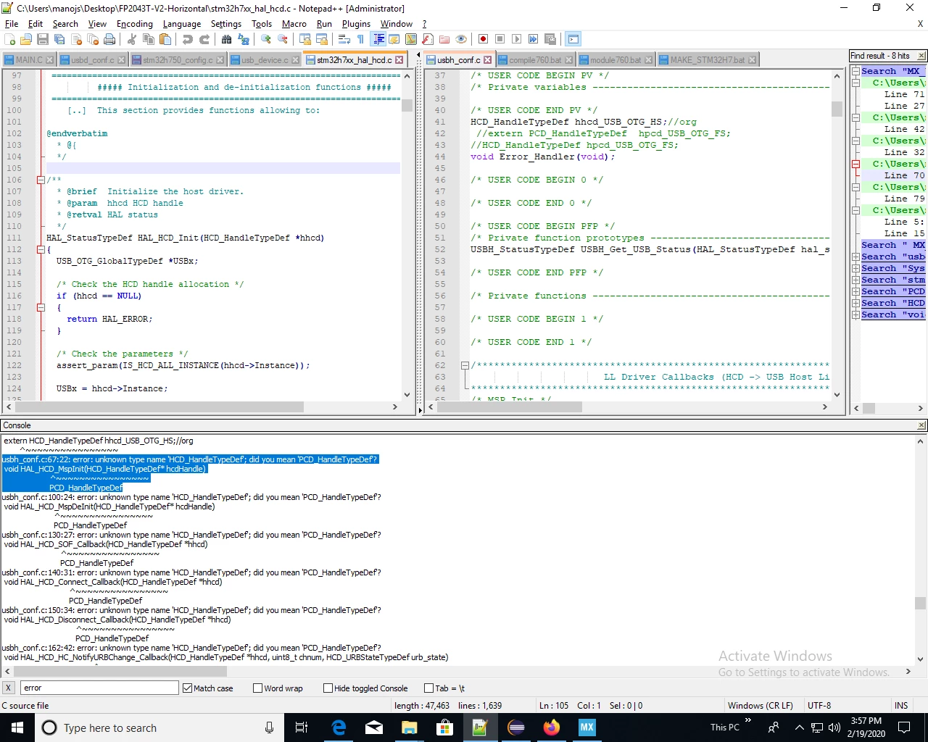Viewport: 928px width, 742px height.
Task: Close the stm32h7xx_hal_hcd.c tab
Action: (399, 60)
